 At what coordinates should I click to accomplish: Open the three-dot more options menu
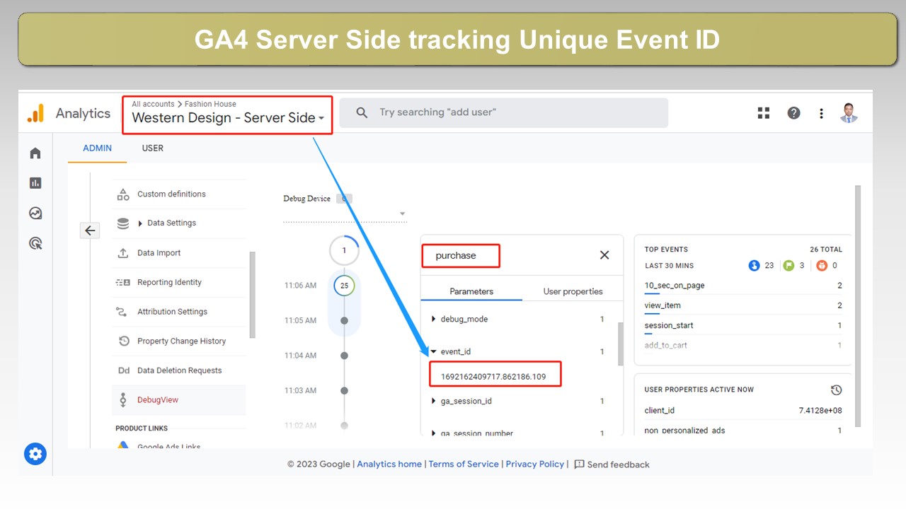[x=821, y=113]
